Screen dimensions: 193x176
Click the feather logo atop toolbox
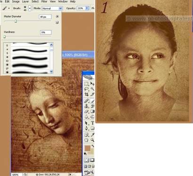tap(88, 77)
